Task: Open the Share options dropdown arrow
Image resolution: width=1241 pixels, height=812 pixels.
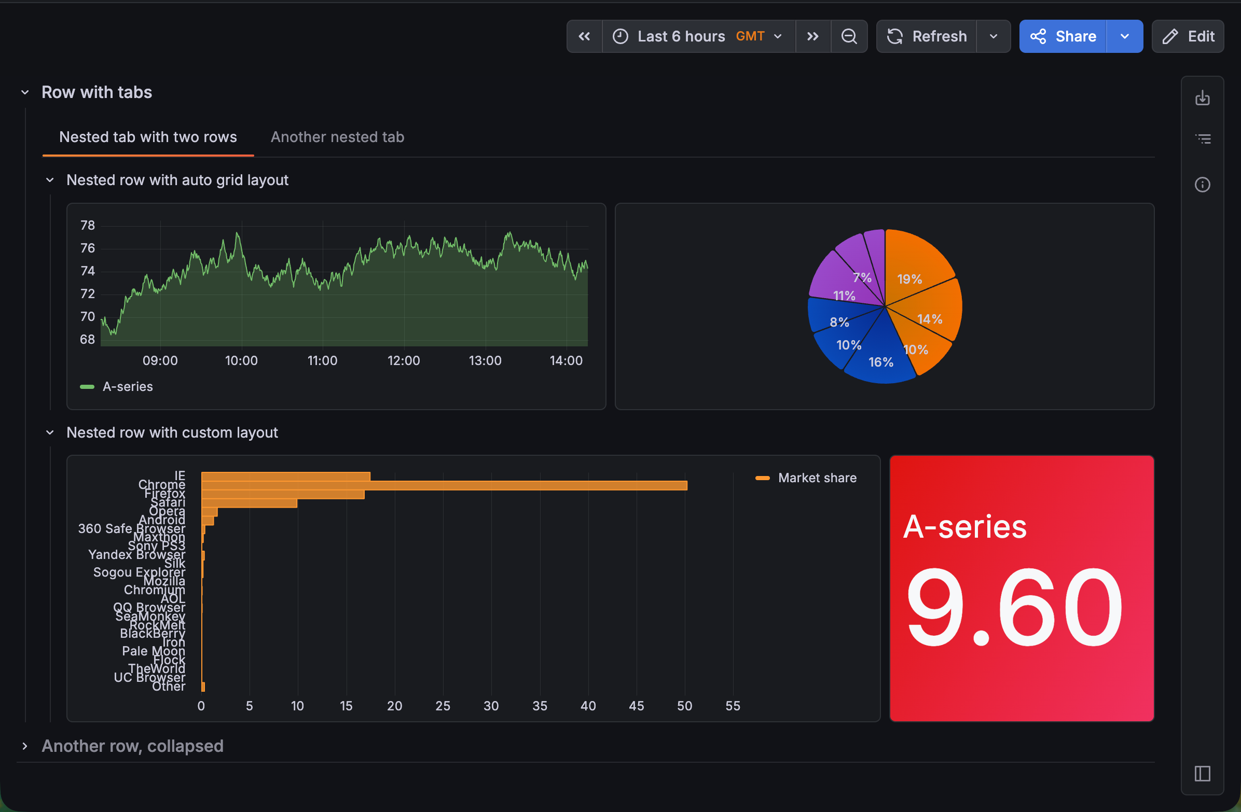Action: pos(1124,36)
